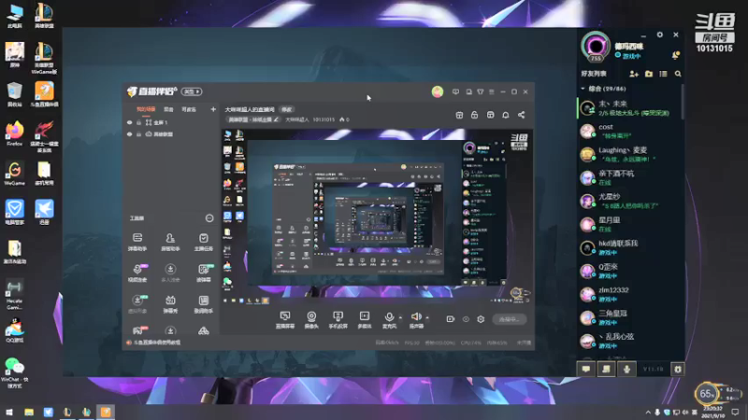Open the 弹幕秀 tool

170,304
